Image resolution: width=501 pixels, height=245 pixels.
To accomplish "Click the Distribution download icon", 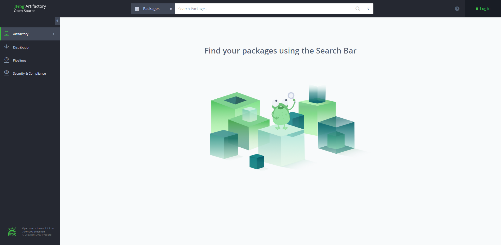I will click(7, 47).
